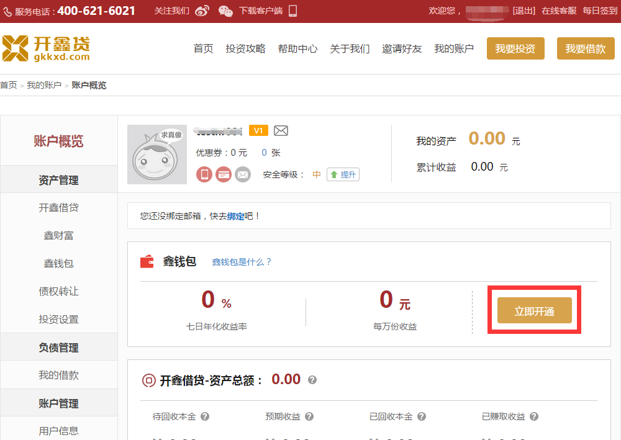
Task: Click the coupon count 0 张
Action: click(x=271, y=153)
